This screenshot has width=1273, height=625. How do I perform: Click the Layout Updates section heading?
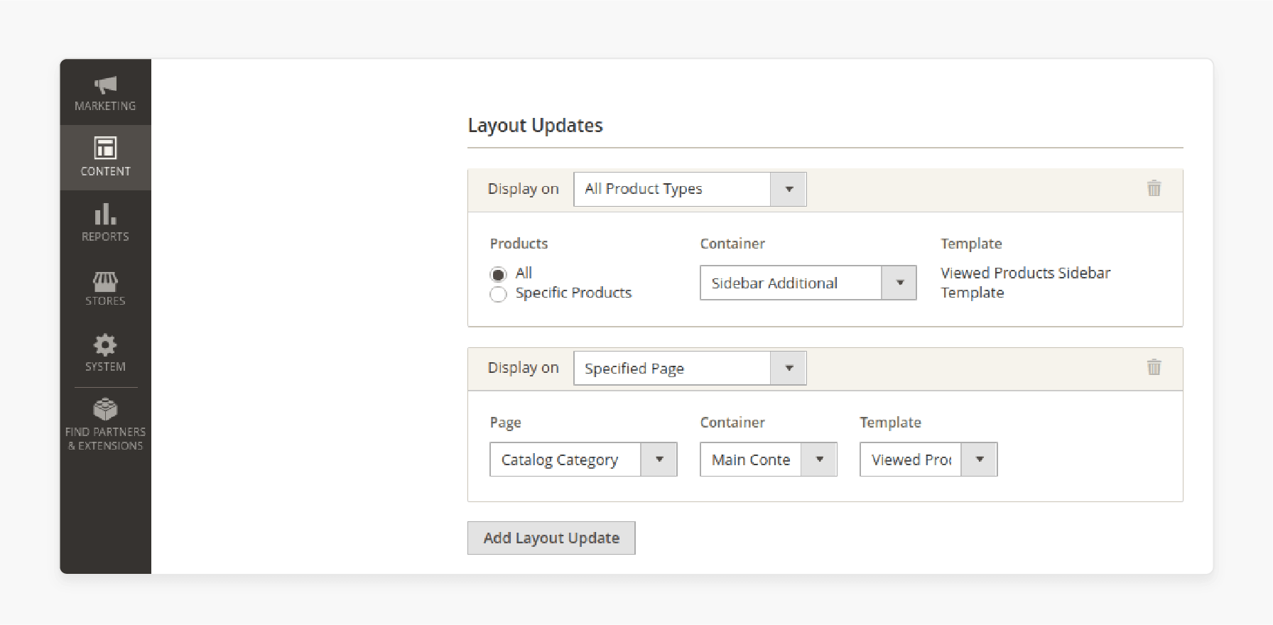tap(535, 126)
